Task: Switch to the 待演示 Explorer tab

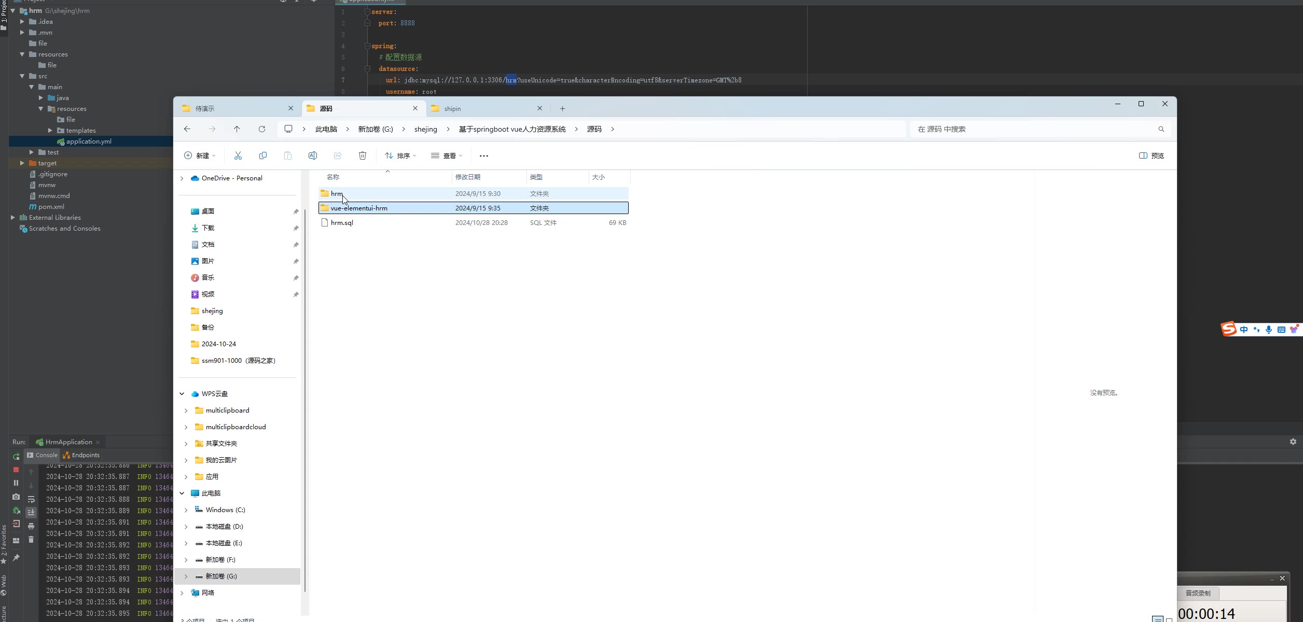Action: 238,108
